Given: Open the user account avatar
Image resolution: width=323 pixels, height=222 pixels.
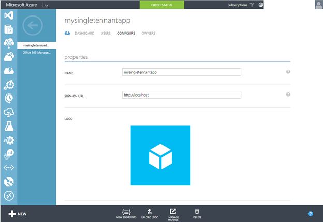Looking at the screenshot, I should pos(319,5).
